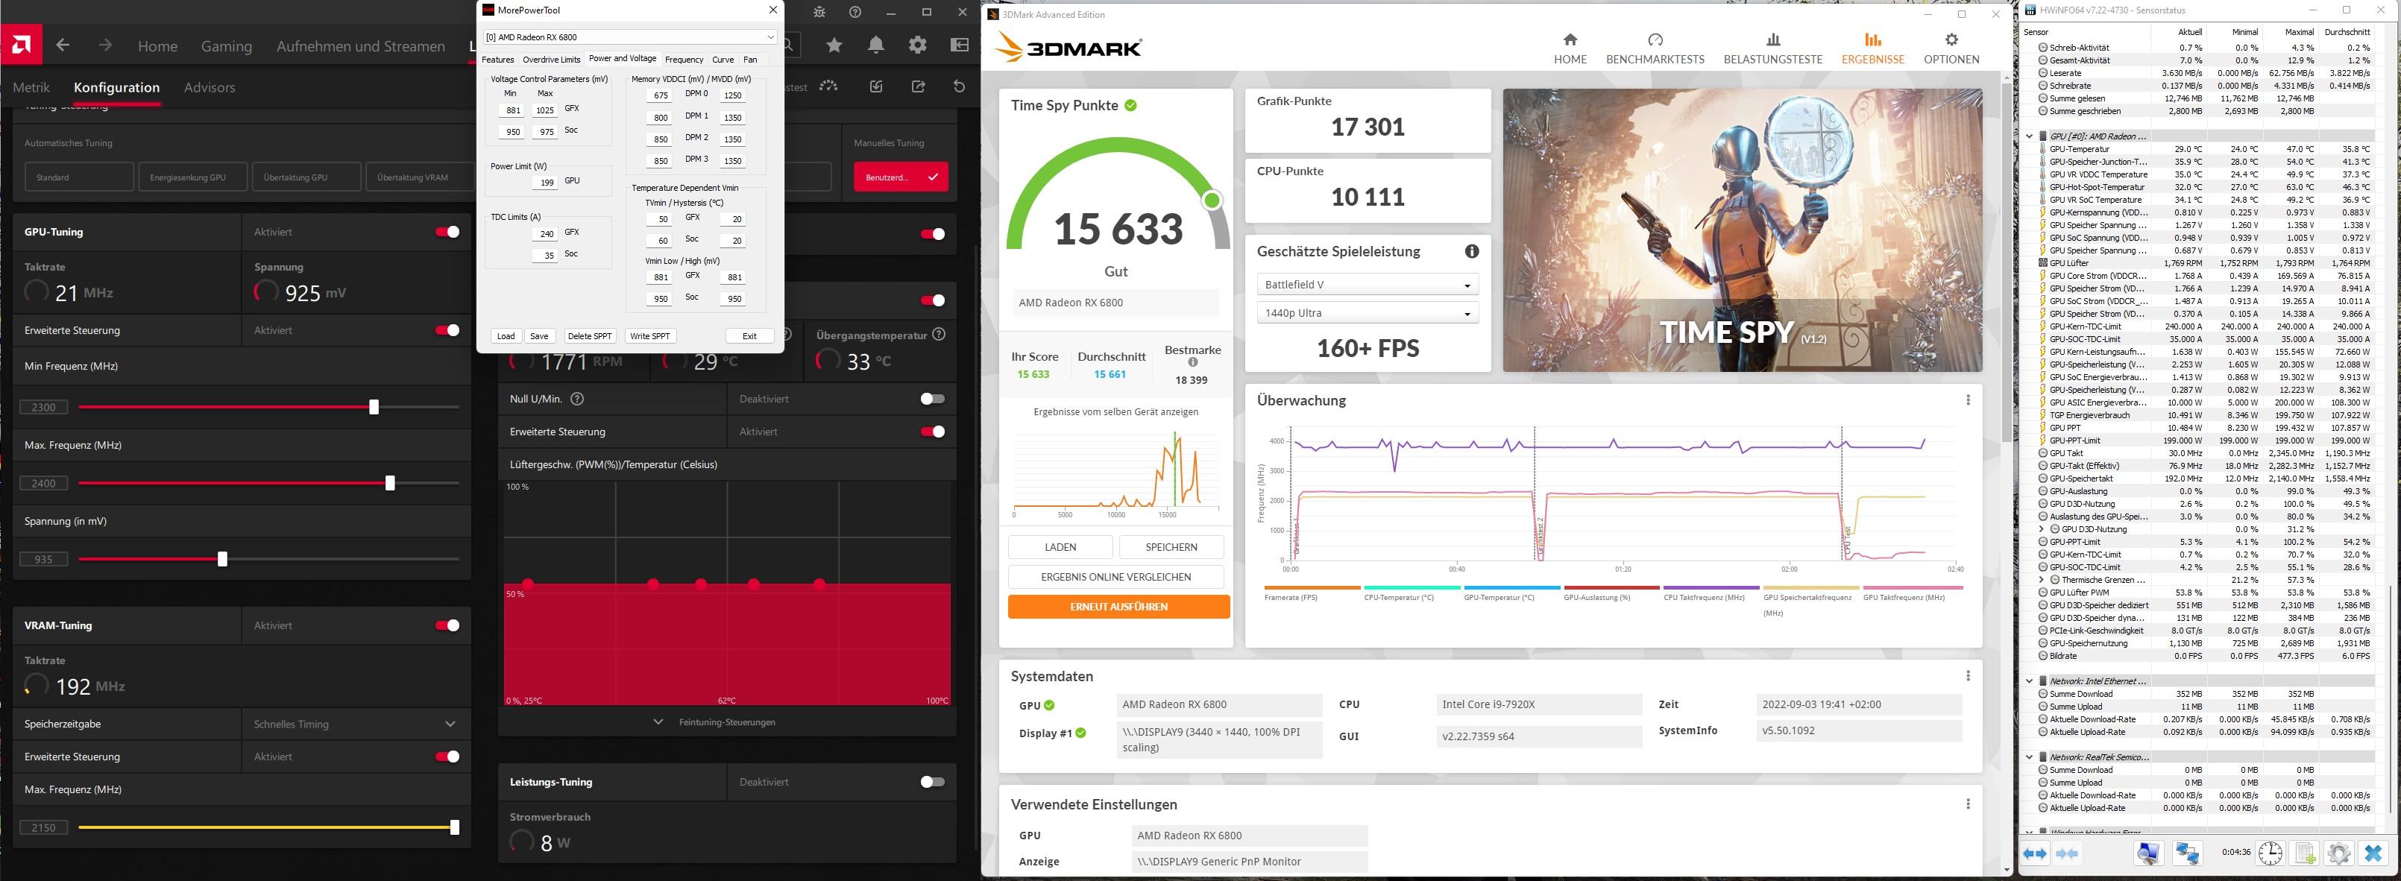
Task: Open the three-dot menu in Überwachung panel
Action: [x=1968, y=400]
